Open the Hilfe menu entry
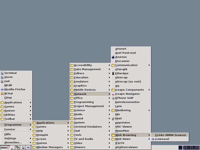Screen dimensions: 200x150 pos(16,134)
